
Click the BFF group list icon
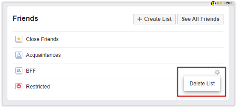pyautogui.click(x=19, y=71)
